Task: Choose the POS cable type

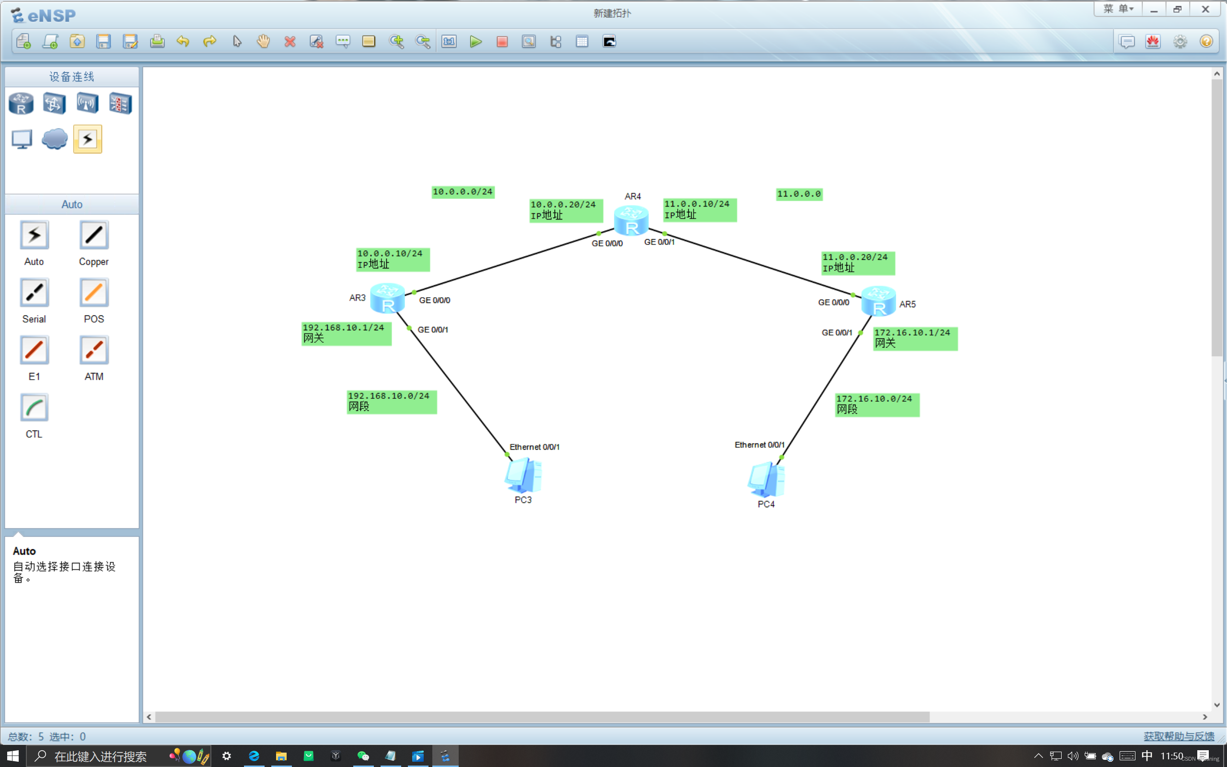Action: point(94,293)
